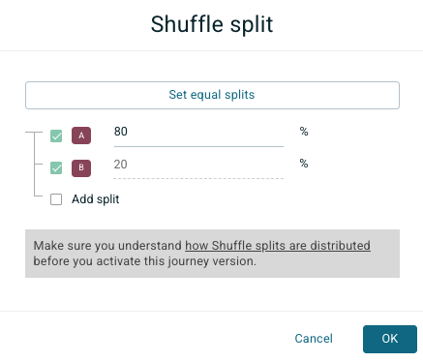
Task: Enable the Add split checkbox
Action: [56, 199]
